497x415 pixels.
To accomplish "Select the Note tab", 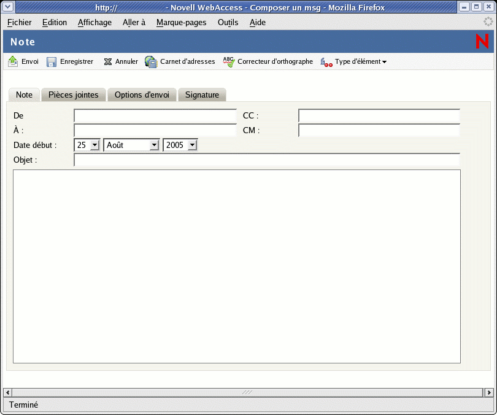I will 24,95.
